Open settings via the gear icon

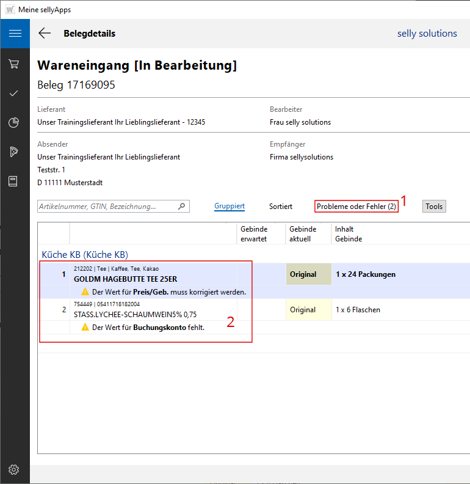[14, 469]
